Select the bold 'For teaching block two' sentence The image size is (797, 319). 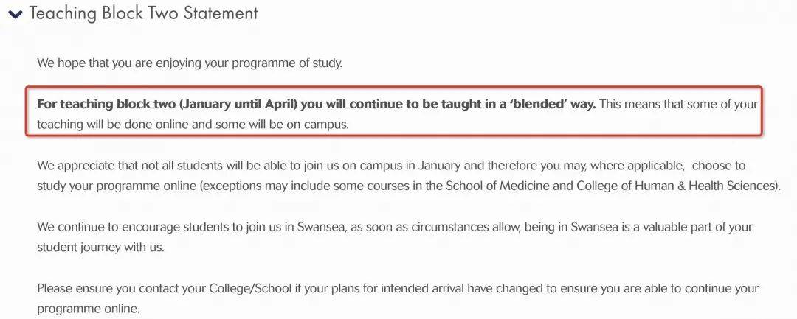click(x=316, y=105)
